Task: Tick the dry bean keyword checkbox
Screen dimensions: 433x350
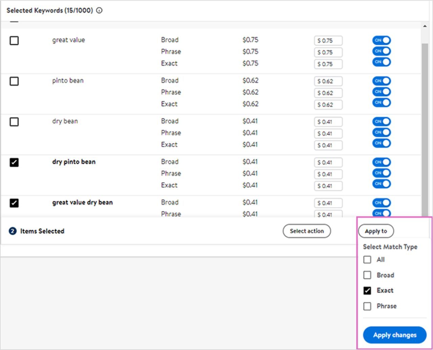Action: coord(14,122)
